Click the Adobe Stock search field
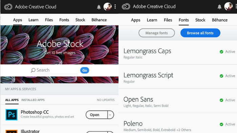The image size is (237, 133). [55, 70]
